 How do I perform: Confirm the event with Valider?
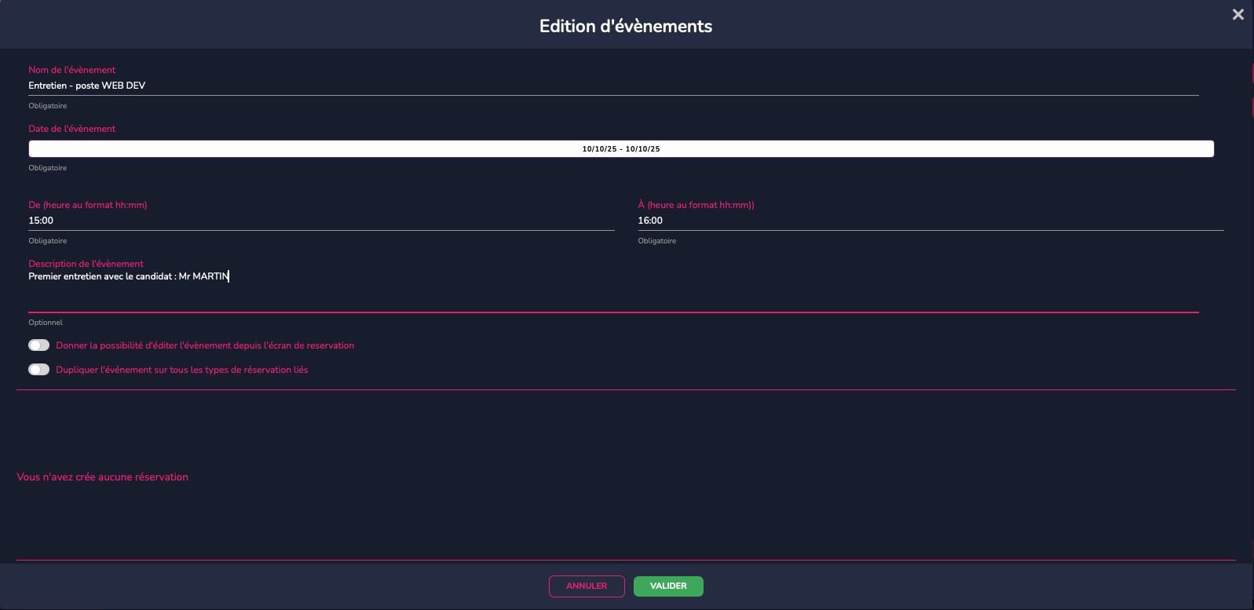pos(667,586)
